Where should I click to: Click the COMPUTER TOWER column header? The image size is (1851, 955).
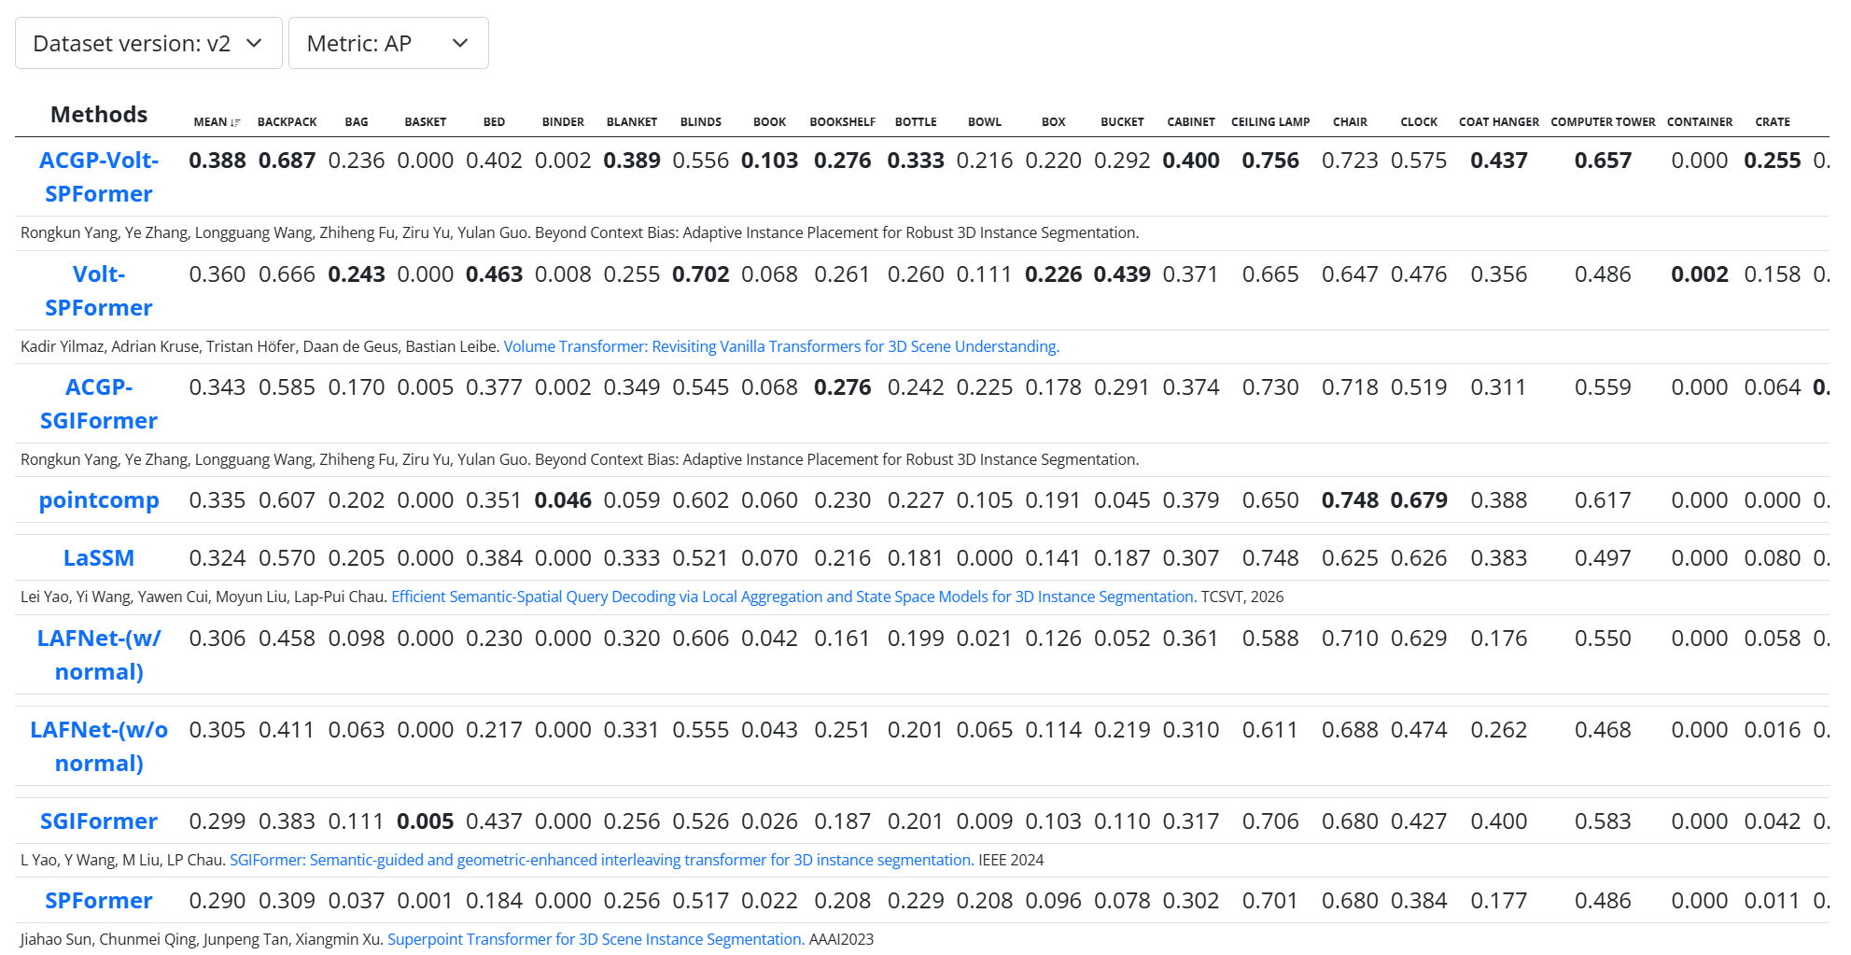click(1603, 122)
